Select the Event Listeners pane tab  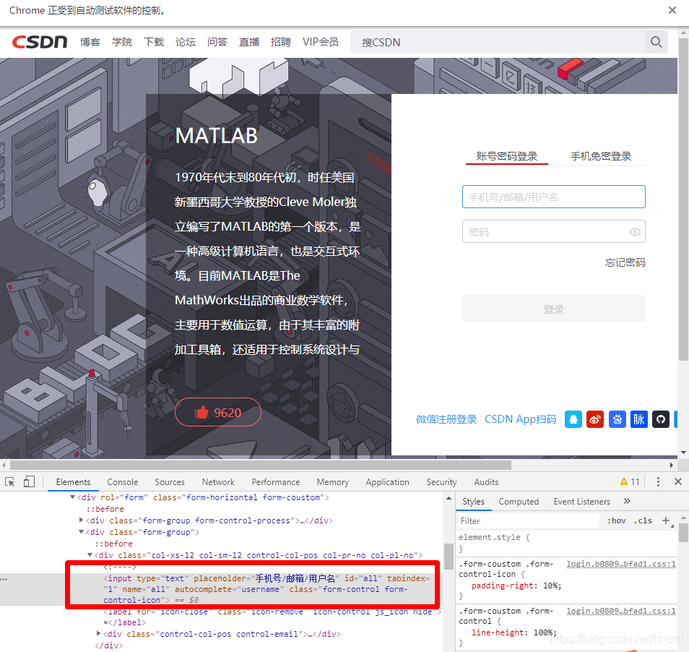point(582,501)
